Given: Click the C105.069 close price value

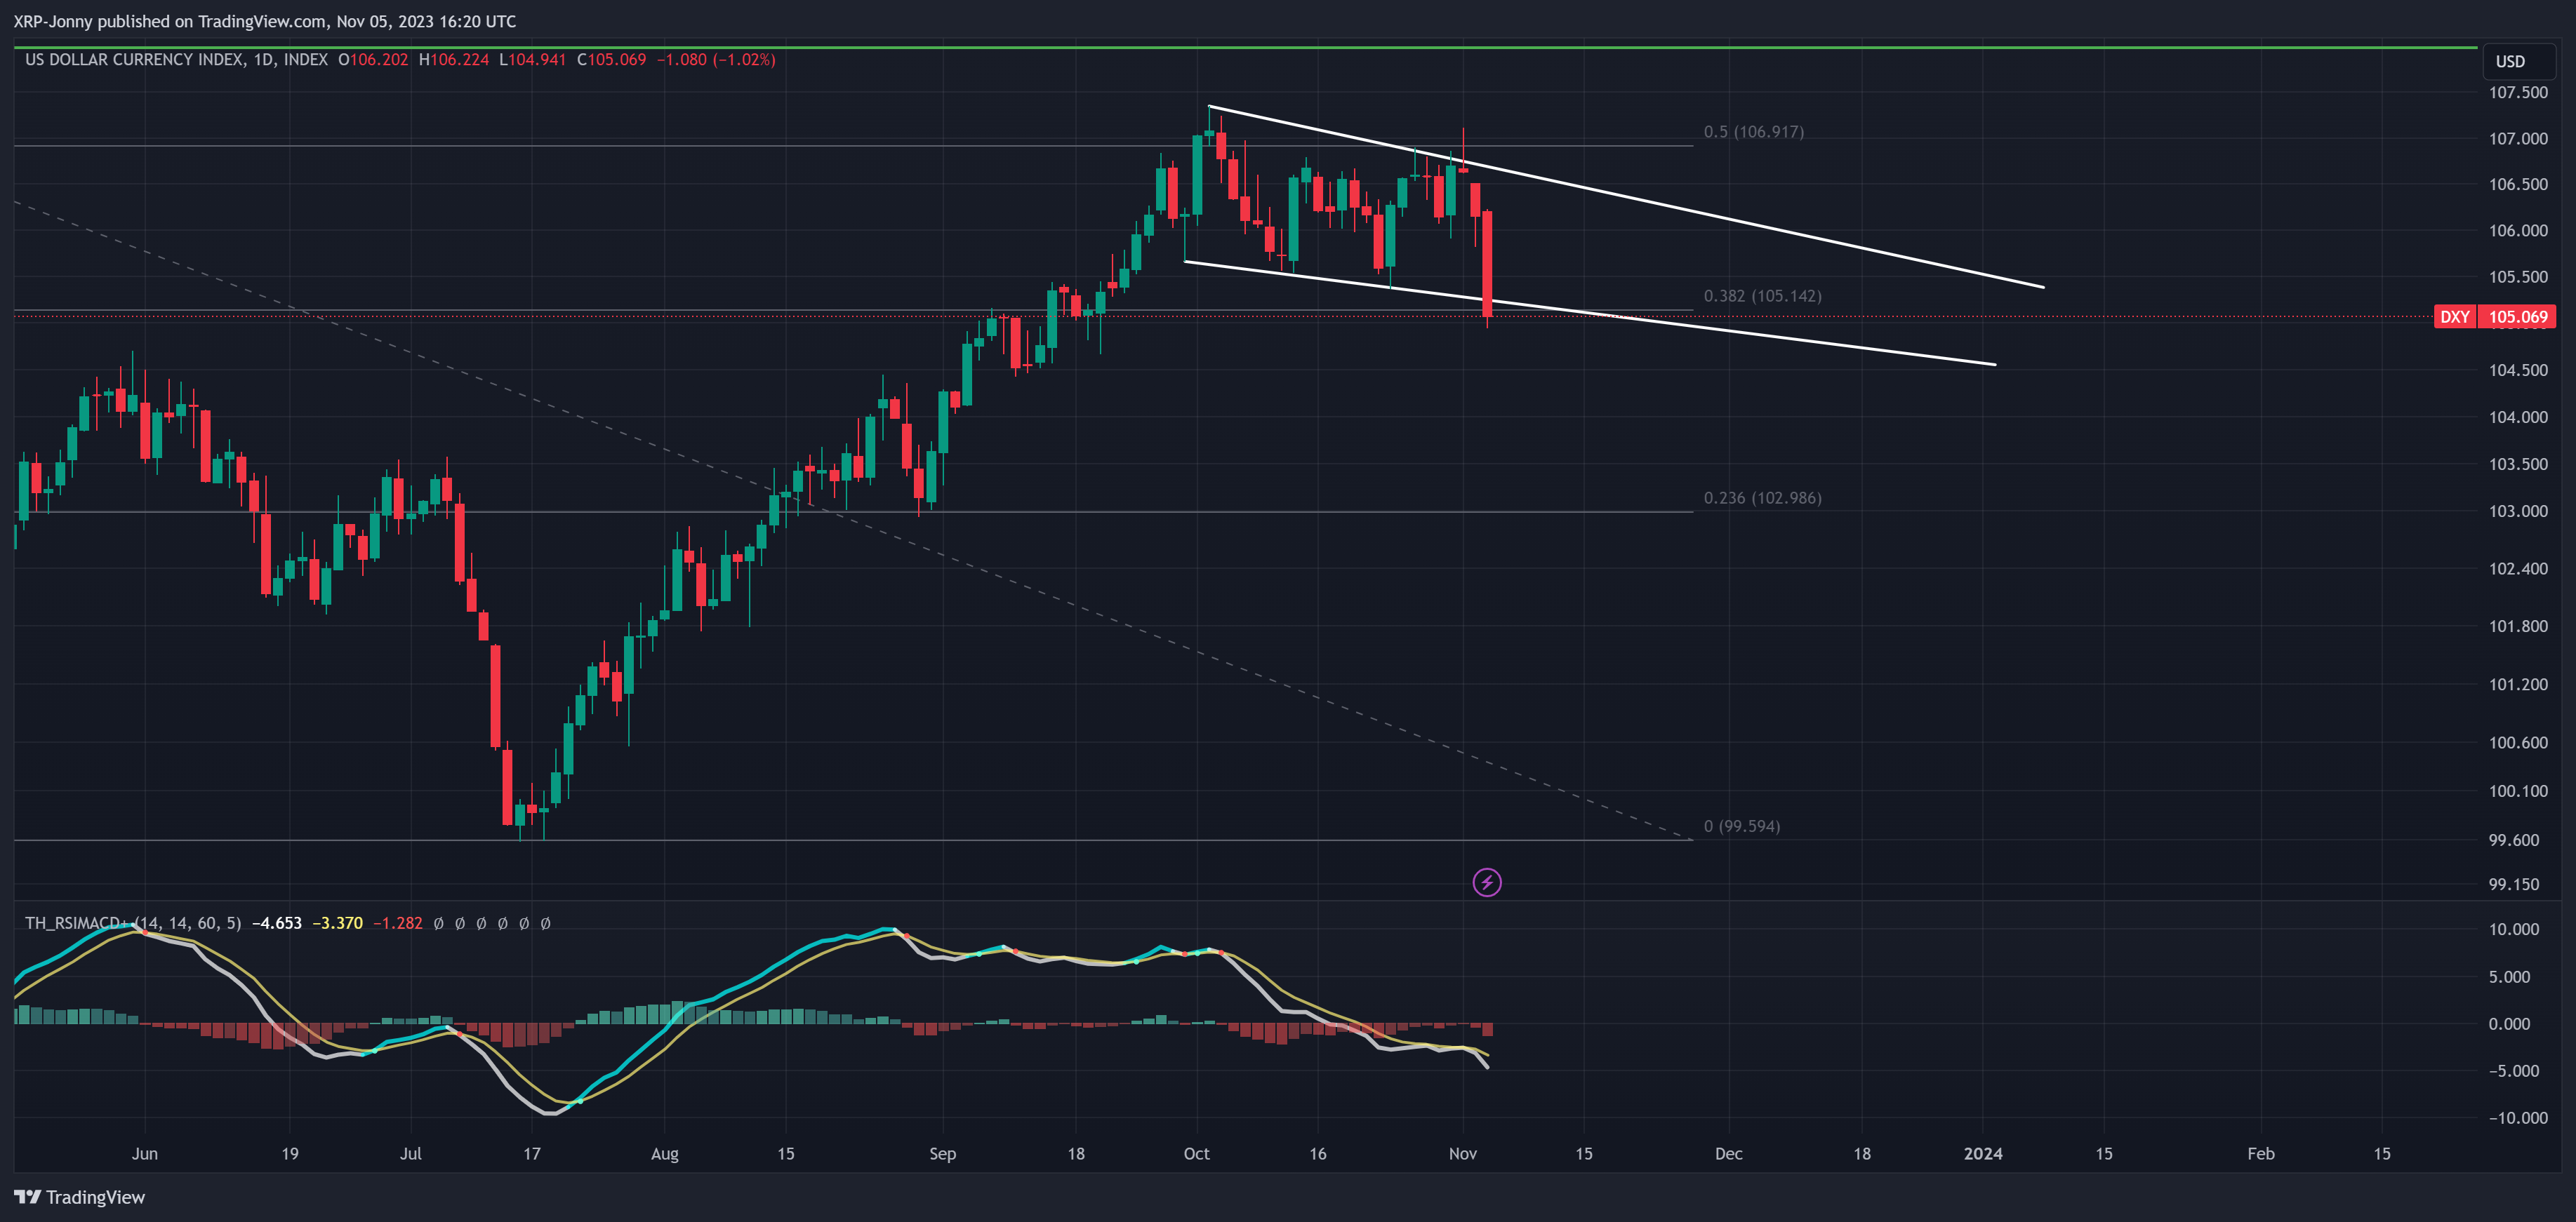Looking at the screenshot, I should click(612, 59).
